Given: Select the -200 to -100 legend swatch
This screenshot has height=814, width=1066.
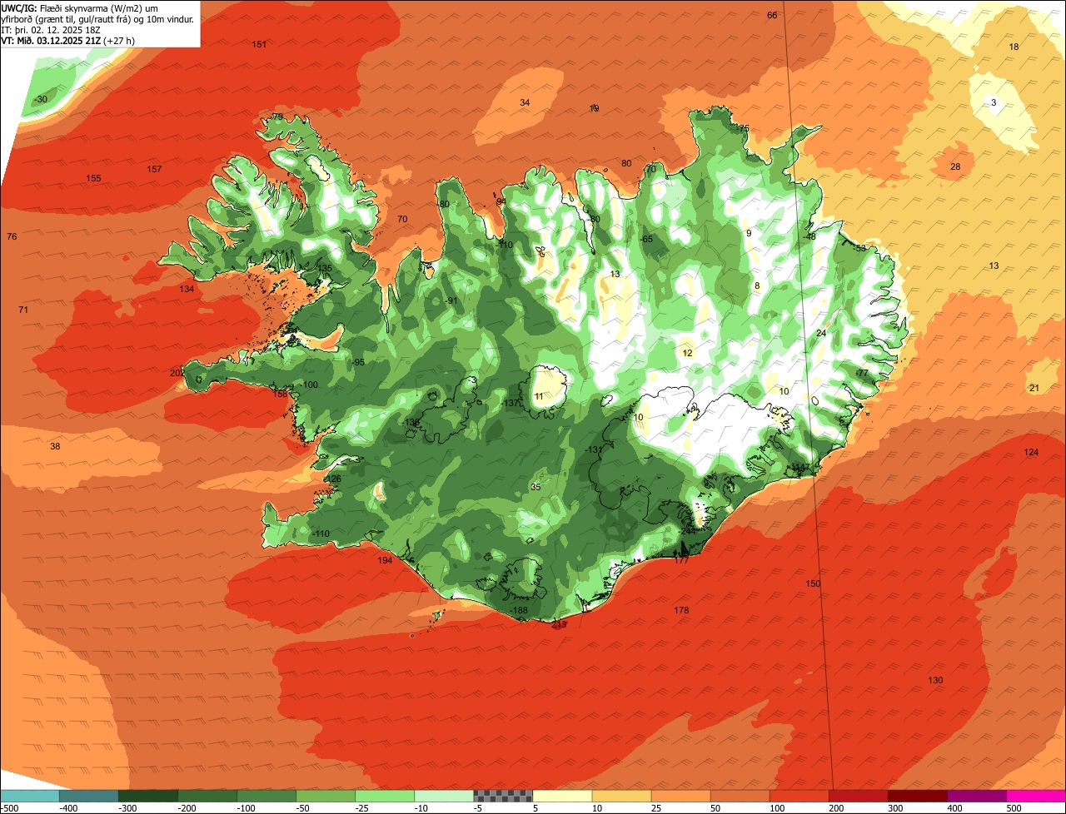Looking at the screenshot, I should pyautogui.click(x=207, y=796).
